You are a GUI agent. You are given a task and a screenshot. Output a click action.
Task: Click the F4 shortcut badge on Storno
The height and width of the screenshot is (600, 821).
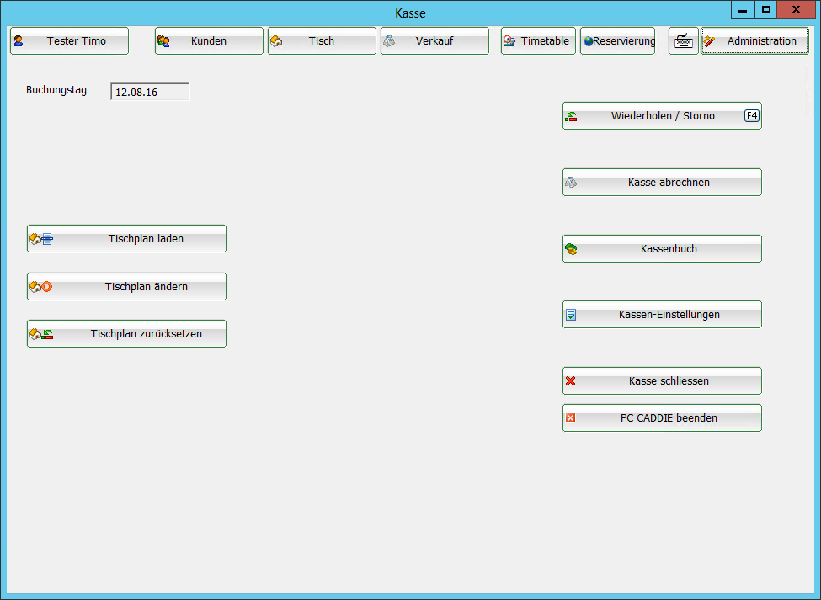point(751,116)
